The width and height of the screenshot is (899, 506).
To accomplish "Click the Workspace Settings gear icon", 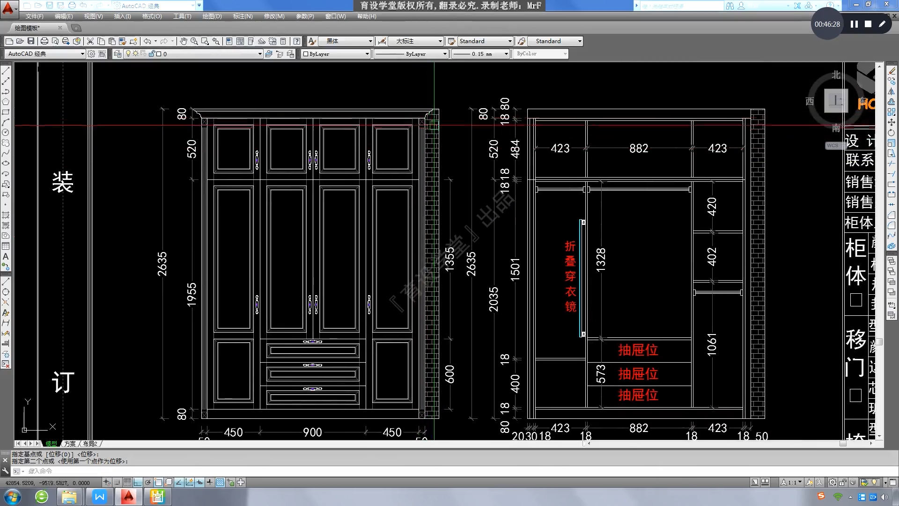I will 91,54.
